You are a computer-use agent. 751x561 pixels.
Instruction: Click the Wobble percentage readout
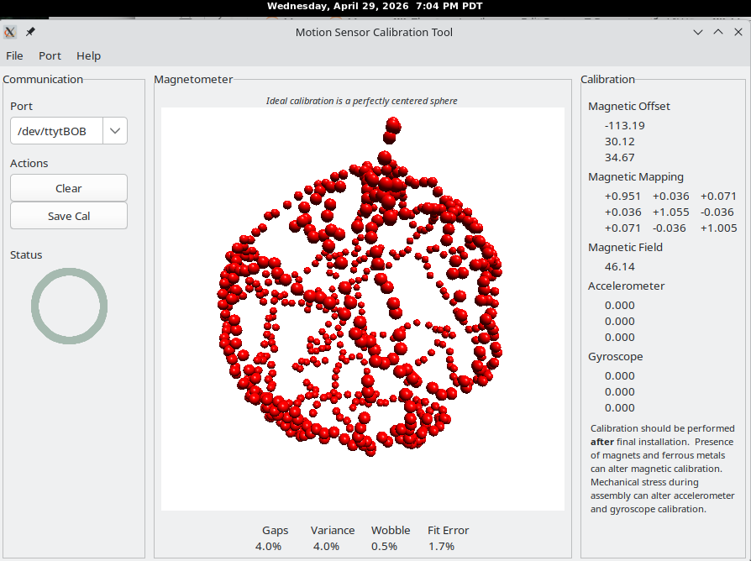coord(384,546)
